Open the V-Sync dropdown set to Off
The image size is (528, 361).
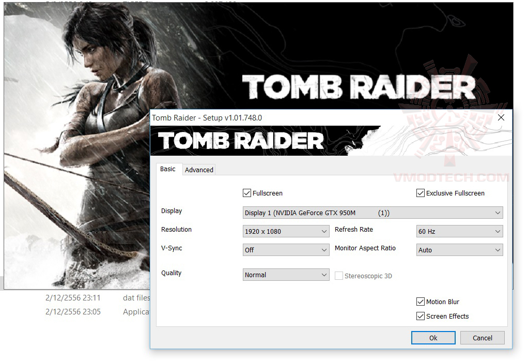286,250
